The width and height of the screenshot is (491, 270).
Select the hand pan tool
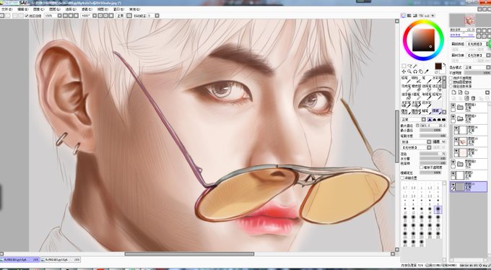pyautogui.click(x=421, y=71)
